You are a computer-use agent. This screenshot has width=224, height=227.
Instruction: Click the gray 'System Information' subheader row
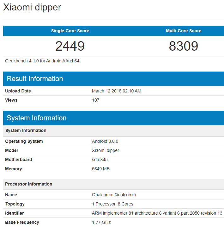point(113,130)
